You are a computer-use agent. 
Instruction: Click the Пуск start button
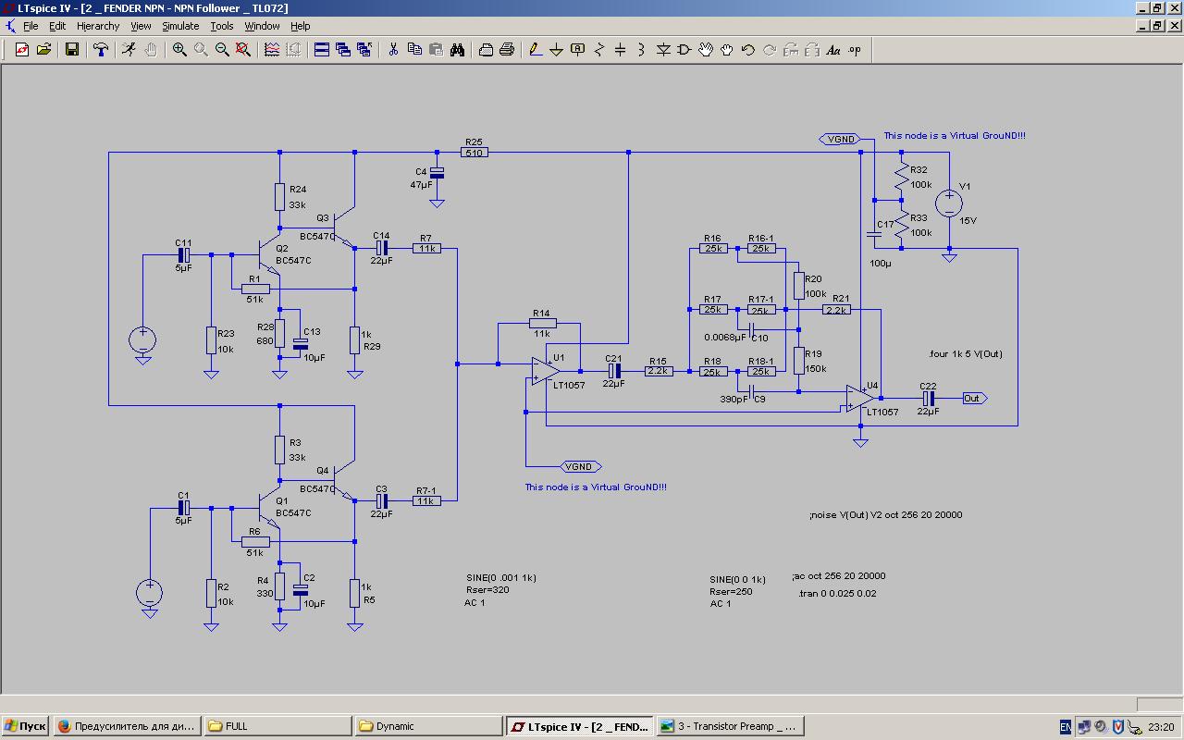coord(25,726)
